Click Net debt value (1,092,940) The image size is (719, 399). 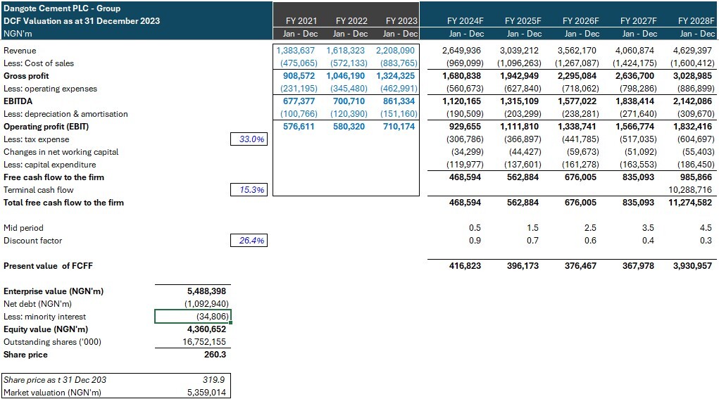coord(206,304)
